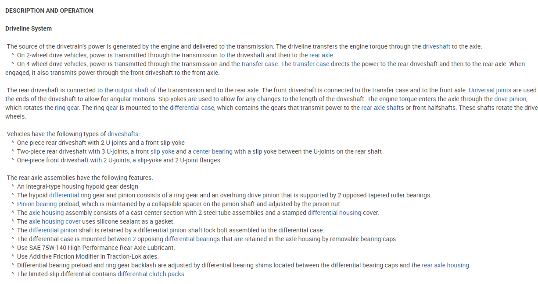This screenshot has height=284, width=538.
Task: Click the "axle housing" assembly link
Action: [x=47, y=213]
